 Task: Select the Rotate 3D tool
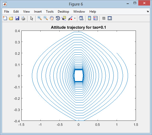(58, 18)
